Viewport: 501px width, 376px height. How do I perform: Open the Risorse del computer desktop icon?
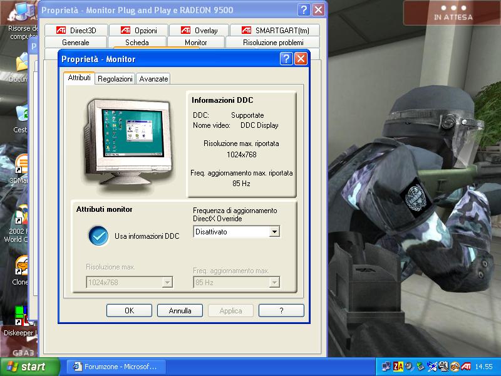[23, 19]
